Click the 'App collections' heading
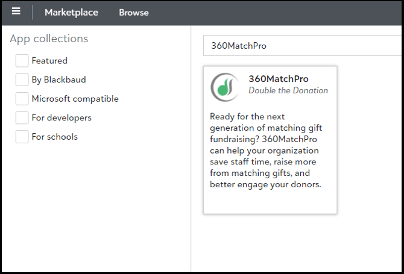 click(49, 39)
